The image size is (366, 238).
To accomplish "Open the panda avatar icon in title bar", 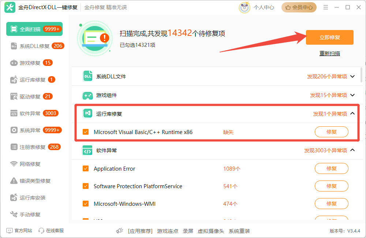I will (x=244, y=7).
